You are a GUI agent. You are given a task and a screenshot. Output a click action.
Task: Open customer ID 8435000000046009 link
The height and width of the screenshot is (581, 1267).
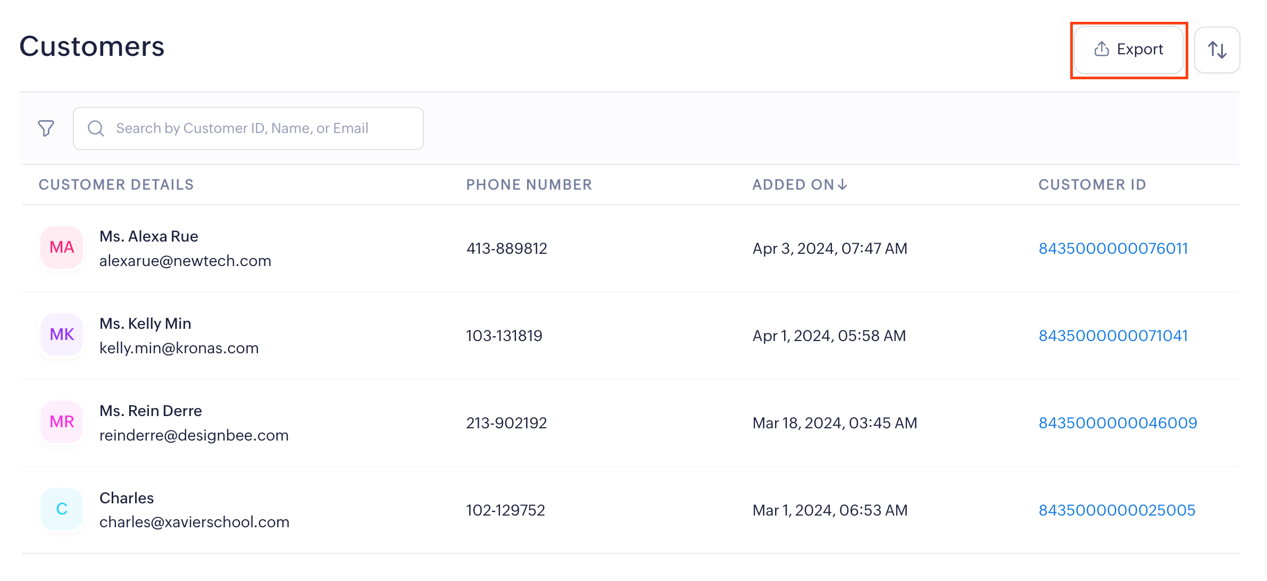pos(1118,423)
